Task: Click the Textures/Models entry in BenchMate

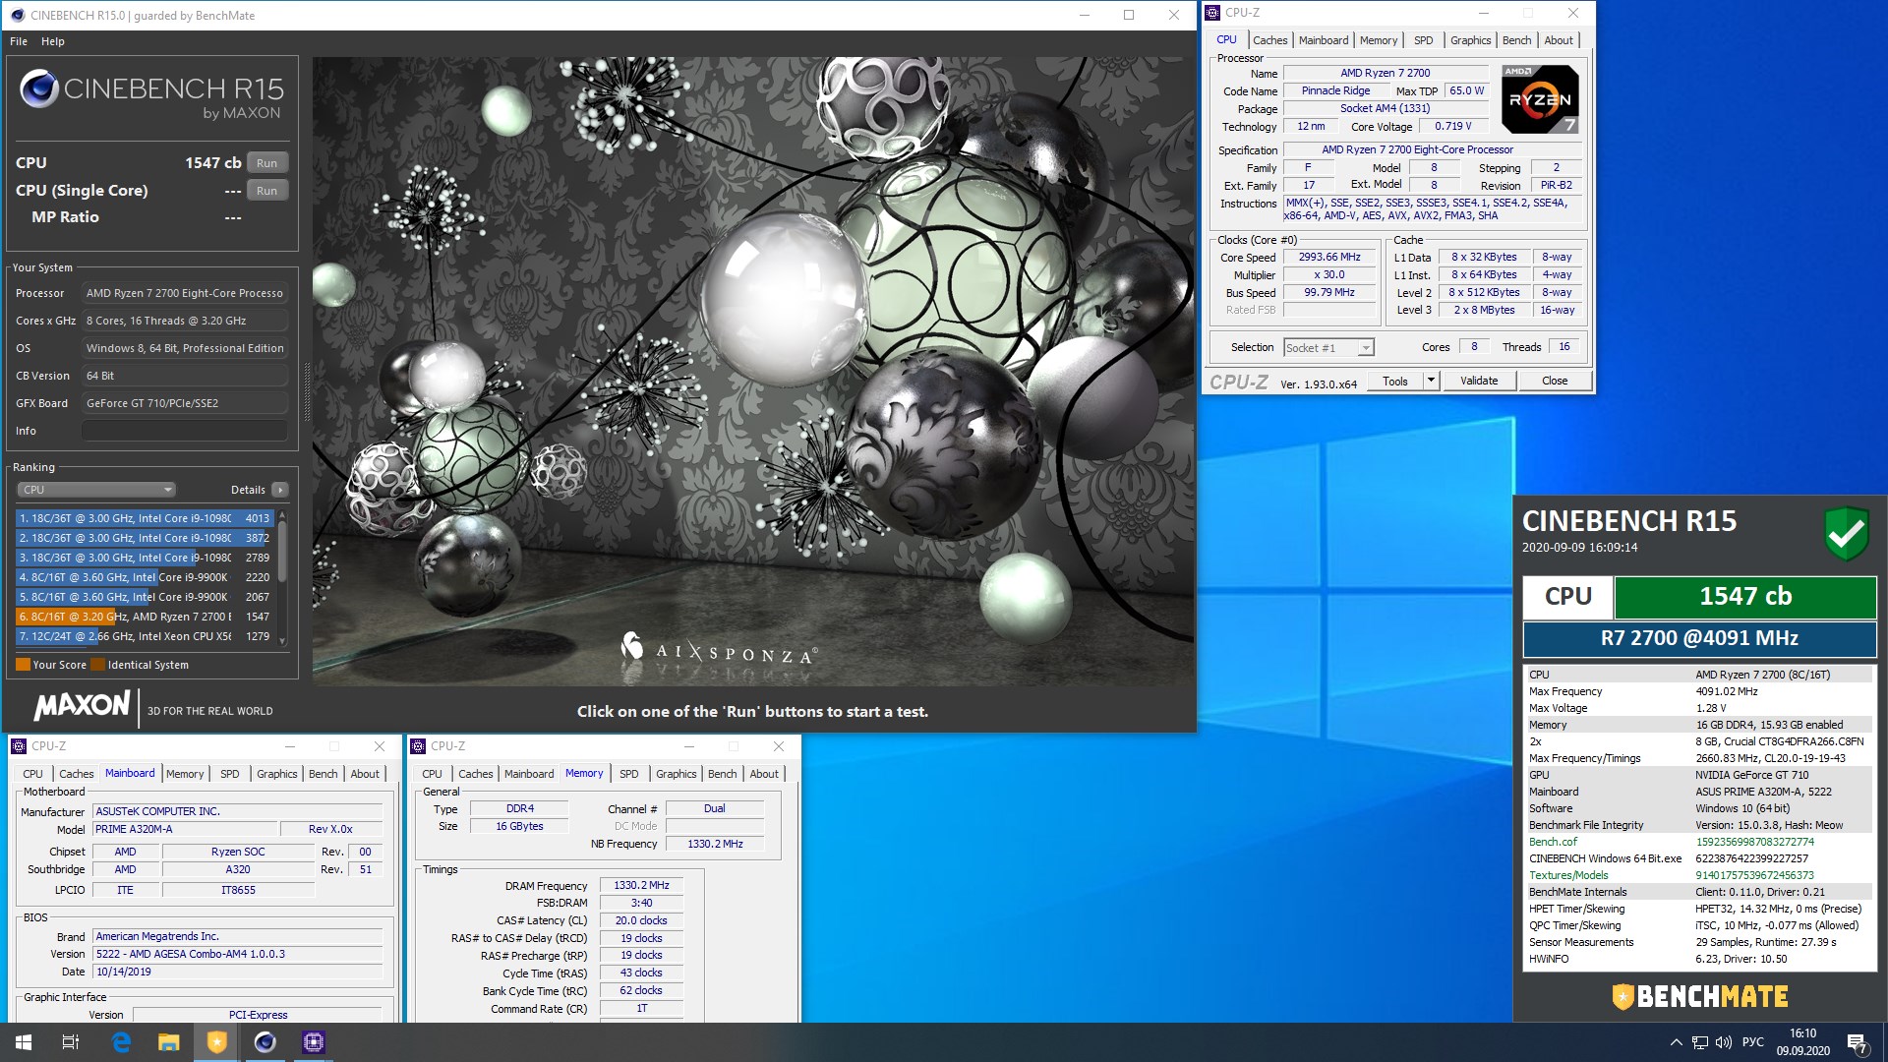Action: [1569, 875]
